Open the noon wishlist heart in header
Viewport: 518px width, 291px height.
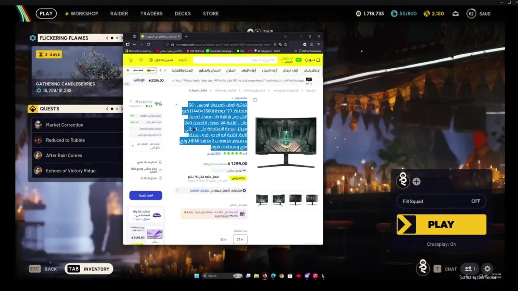[141, 60]
